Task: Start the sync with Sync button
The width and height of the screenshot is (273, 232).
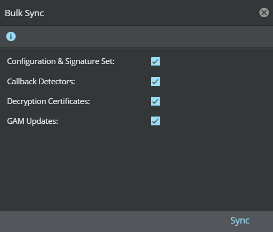Action: pyautogui.click(x=240, y=221)
